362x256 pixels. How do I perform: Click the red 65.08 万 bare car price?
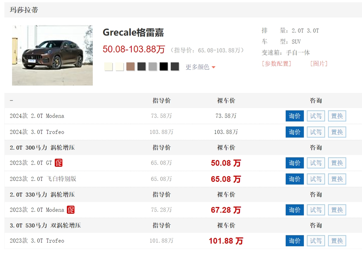click(x=226, y=179)
